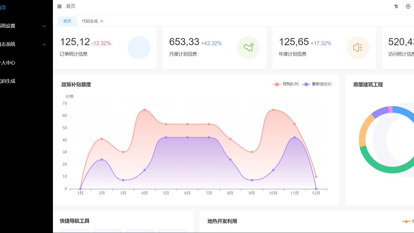Click the 订单统计信息 label
The height and width of the screenshot is (233, 414).
tap(74, 54)
